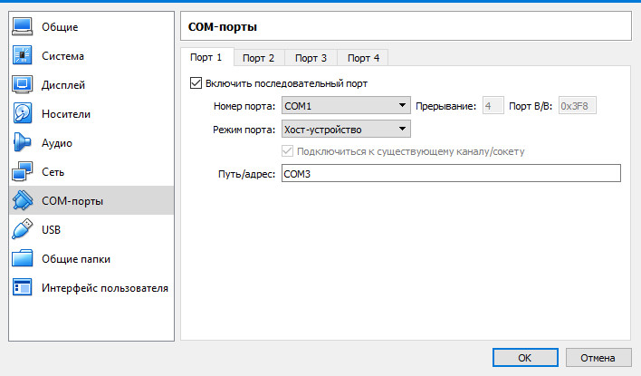
Task: Click the Путь/адрес field containing COM3
Action: pyautogui.click(x=450, y=173)
